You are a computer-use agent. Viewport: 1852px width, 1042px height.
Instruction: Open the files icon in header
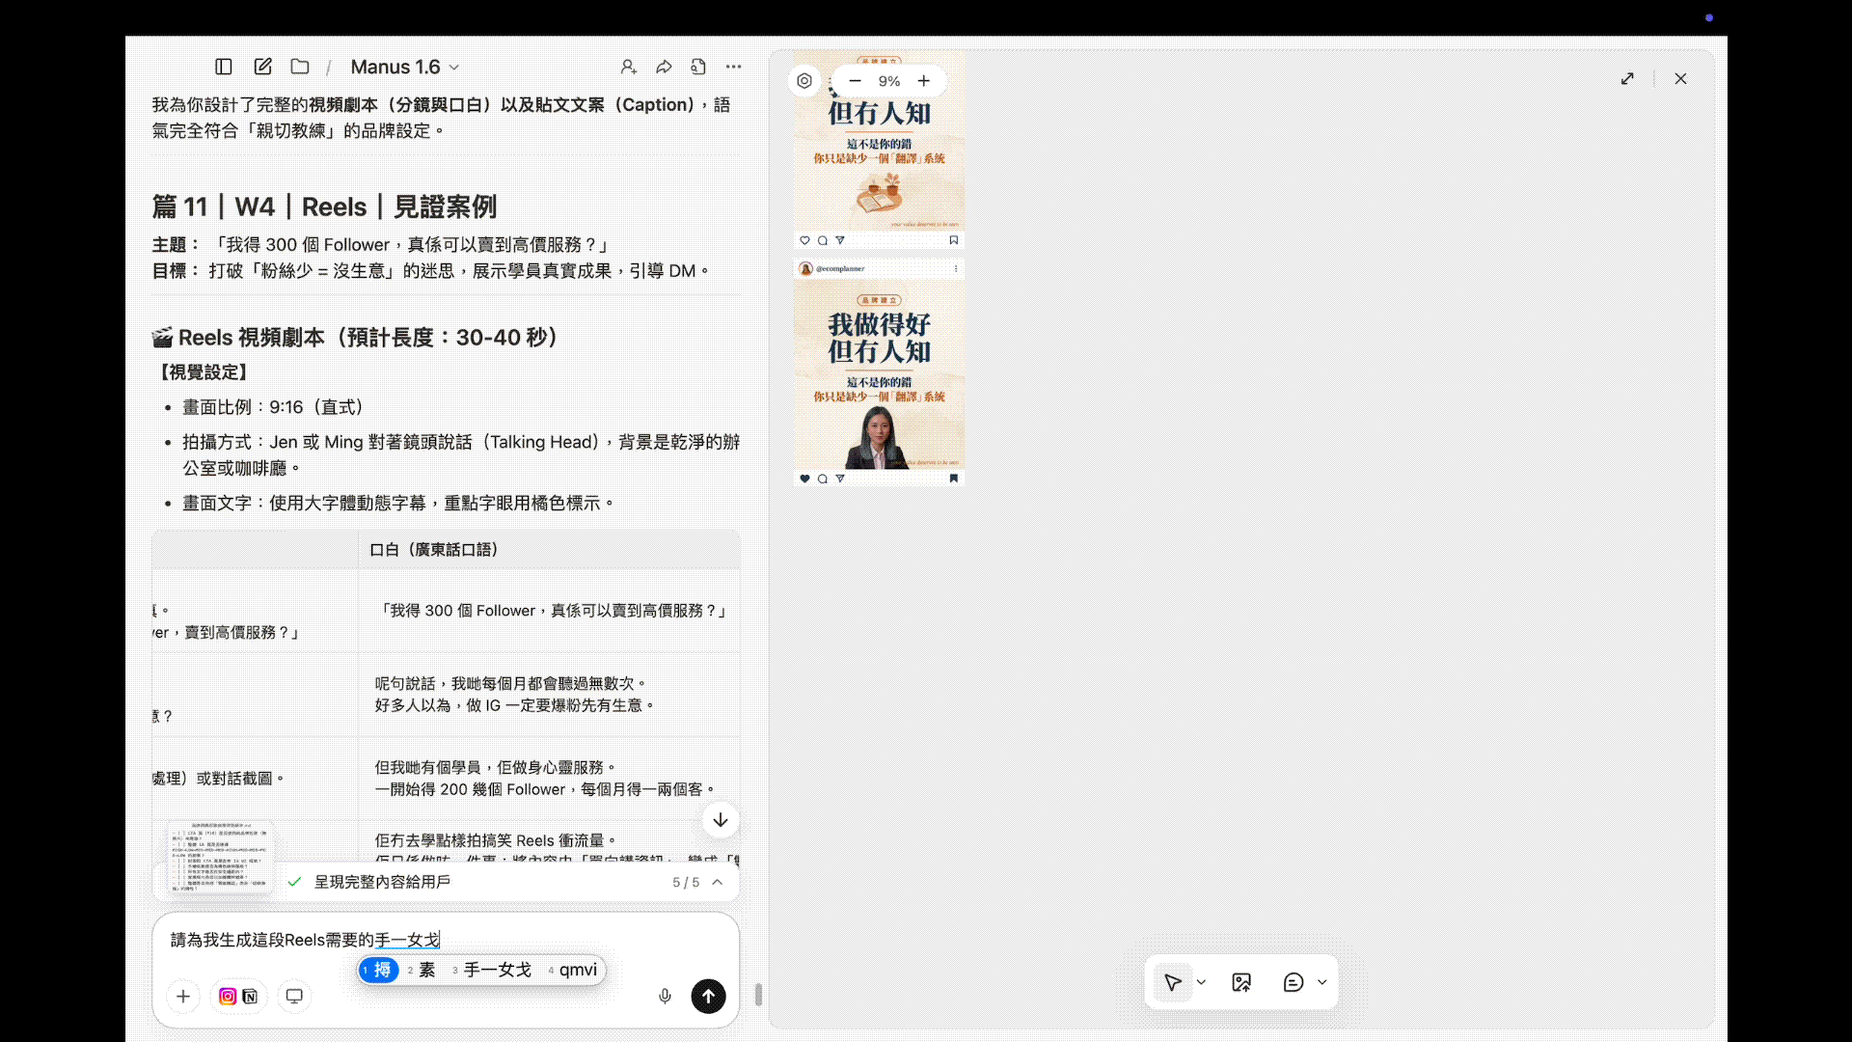698,67
